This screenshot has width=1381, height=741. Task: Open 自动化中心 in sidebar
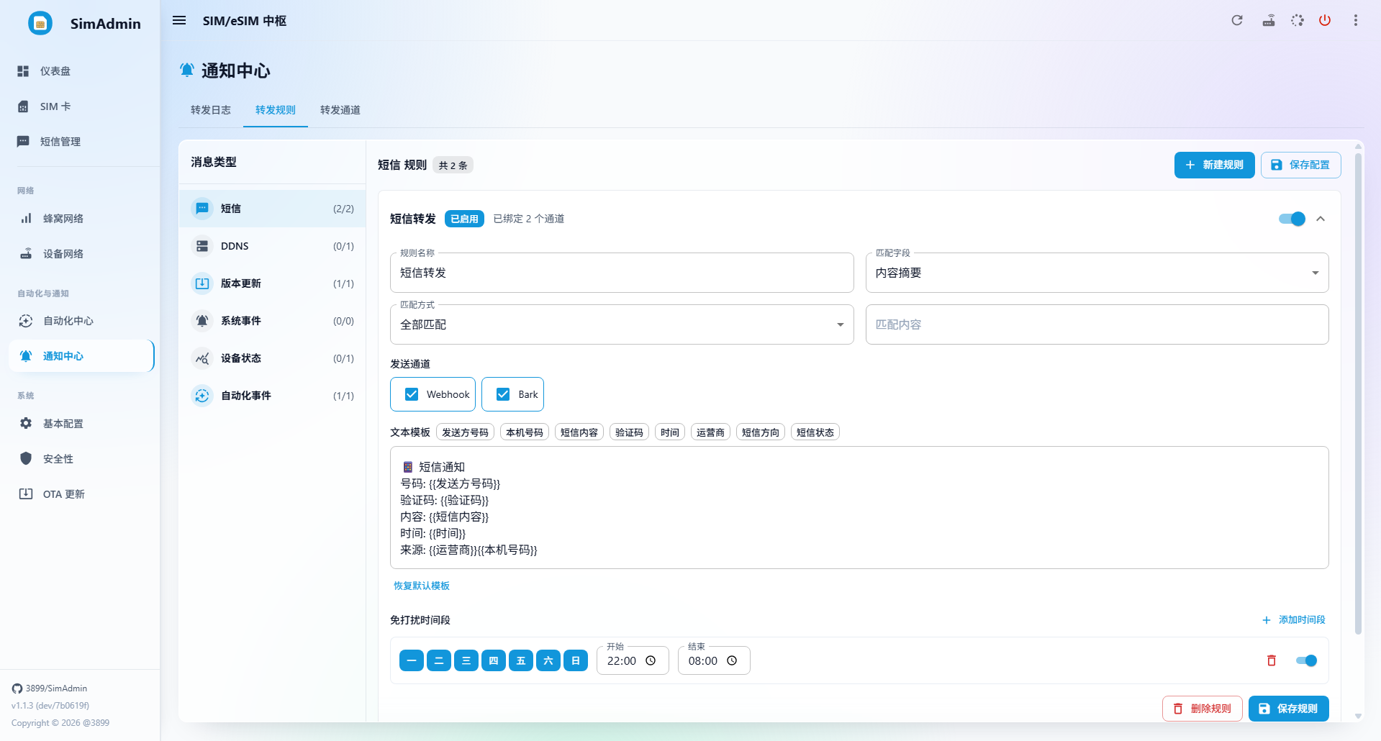coord(80,321)
